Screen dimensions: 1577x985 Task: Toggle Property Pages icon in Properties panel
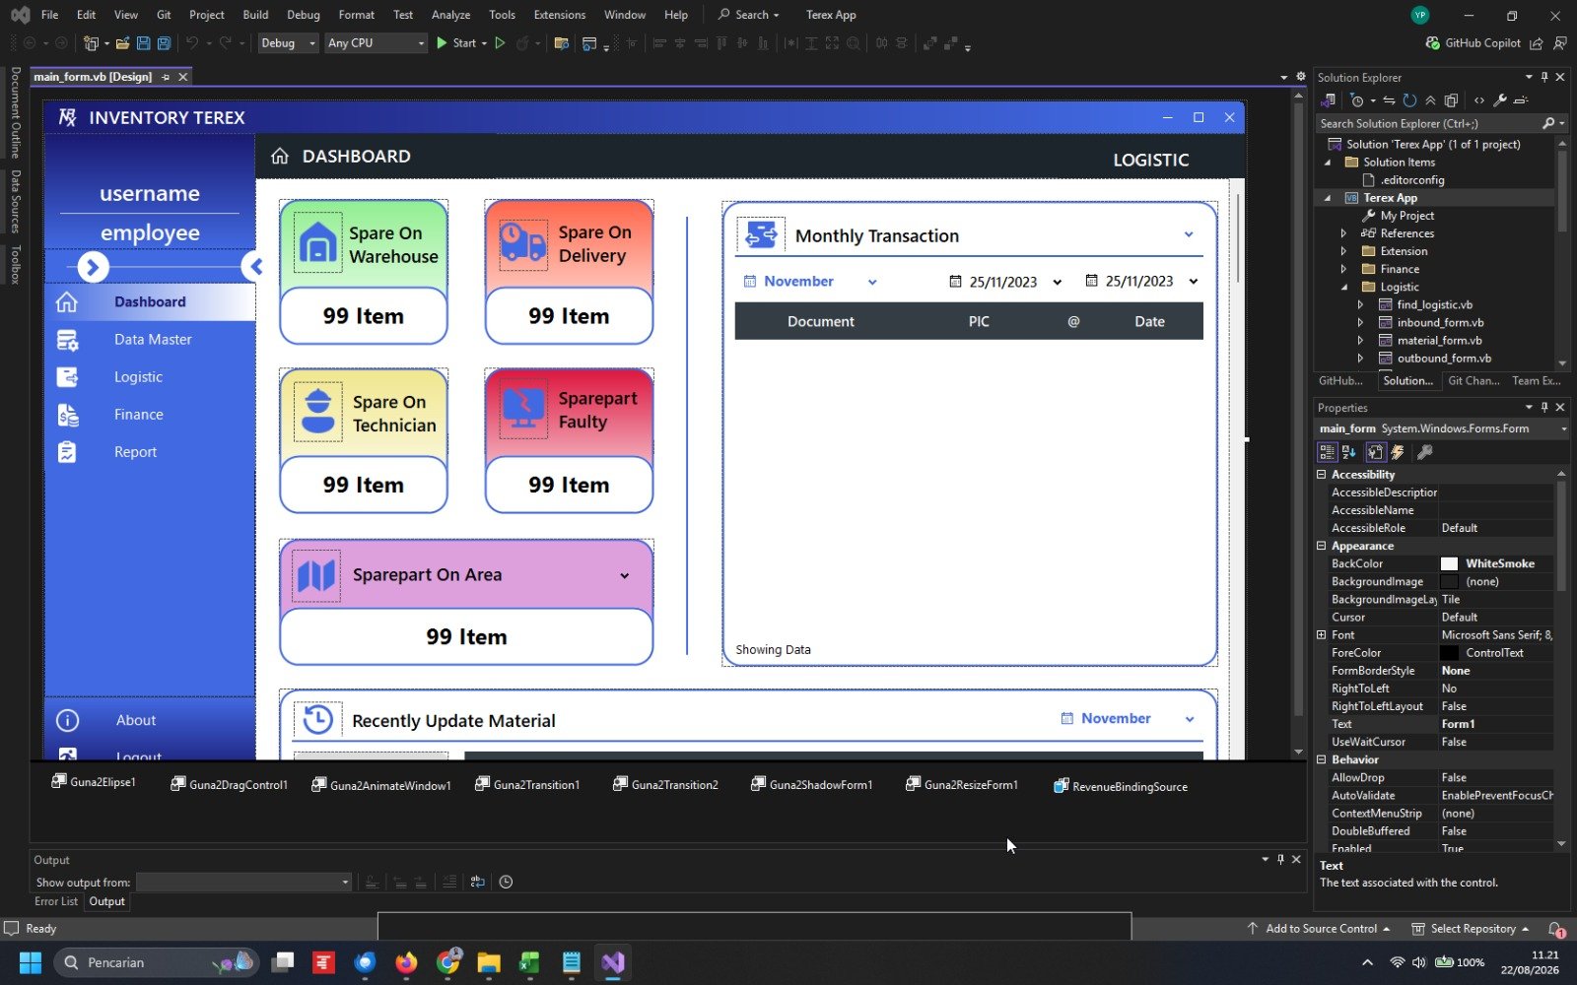click(1424, 452)
